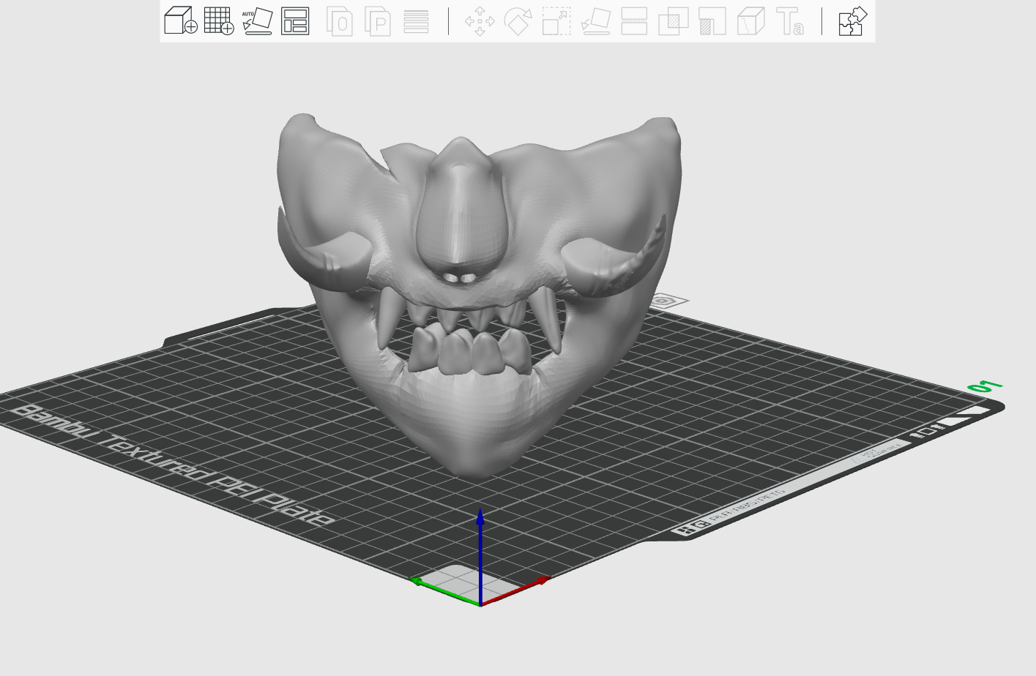
Task: Open Seam painting tool
Action: (750, 21)
